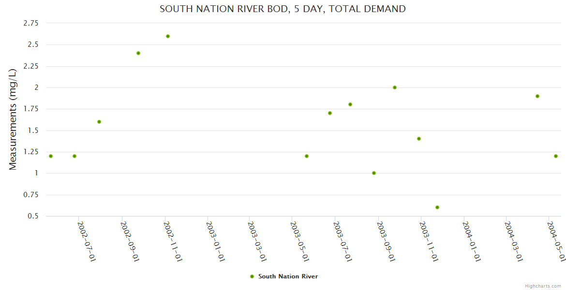Click the green legend marker icon
566x290 pixels.
click(x=252, y=276)
